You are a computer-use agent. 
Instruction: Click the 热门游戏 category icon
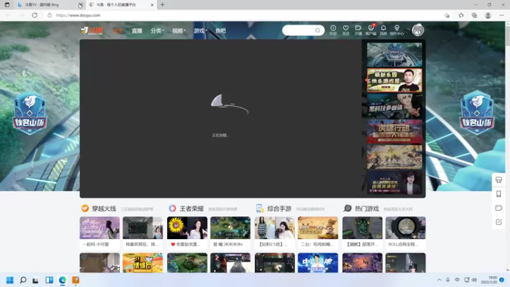pyautogui.click(x=347, y=209)
